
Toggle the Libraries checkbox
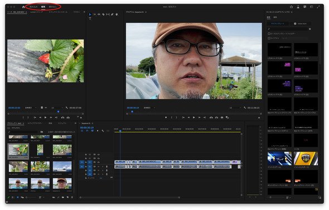pyautogui.click(x=269, y=38)
